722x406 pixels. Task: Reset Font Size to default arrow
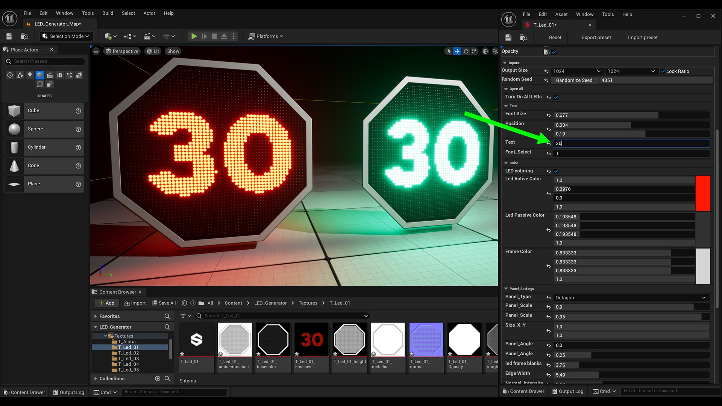tap(548, 115)
